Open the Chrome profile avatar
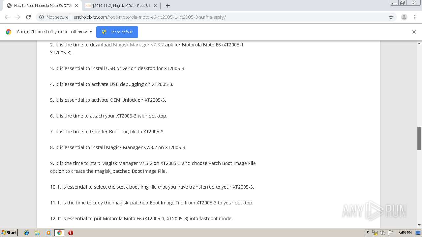Image resolution: width=422 pixels, height=237 pixels. (x=404, y=17)
